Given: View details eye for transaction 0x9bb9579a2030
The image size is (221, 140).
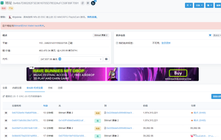Looking at the screenshot, I should [6, 136].
